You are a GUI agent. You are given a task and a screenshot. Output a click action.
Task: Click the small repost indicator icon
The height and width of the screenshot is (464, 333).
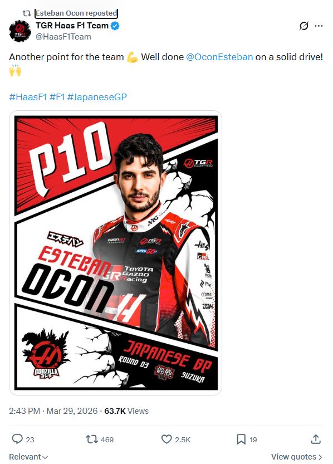click(27, 13)
